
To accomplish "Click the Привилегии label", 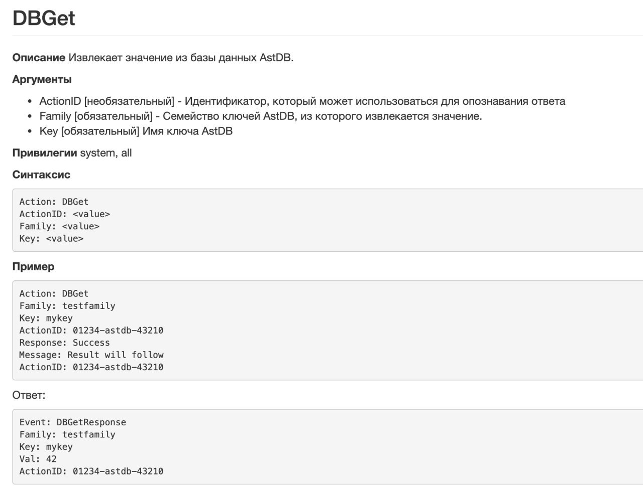I will coord(45,153).
